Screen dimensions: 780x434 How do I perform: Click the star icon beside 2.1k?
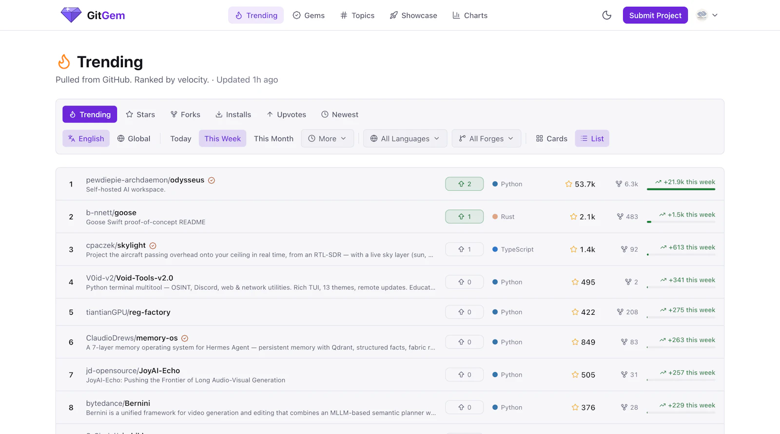coord(573,216)
